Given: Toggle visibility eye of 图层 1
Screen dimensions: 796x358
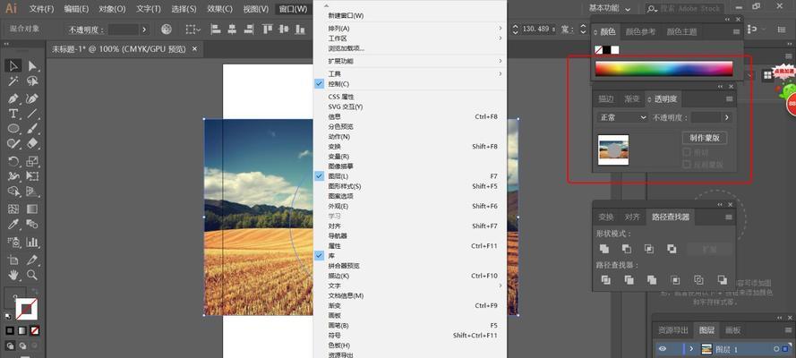Looking at the screenshot, I should click(663, 348).
